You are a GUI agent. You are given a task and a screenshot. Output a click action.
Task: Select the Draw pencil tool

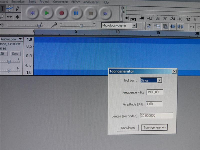click(17, 8)
